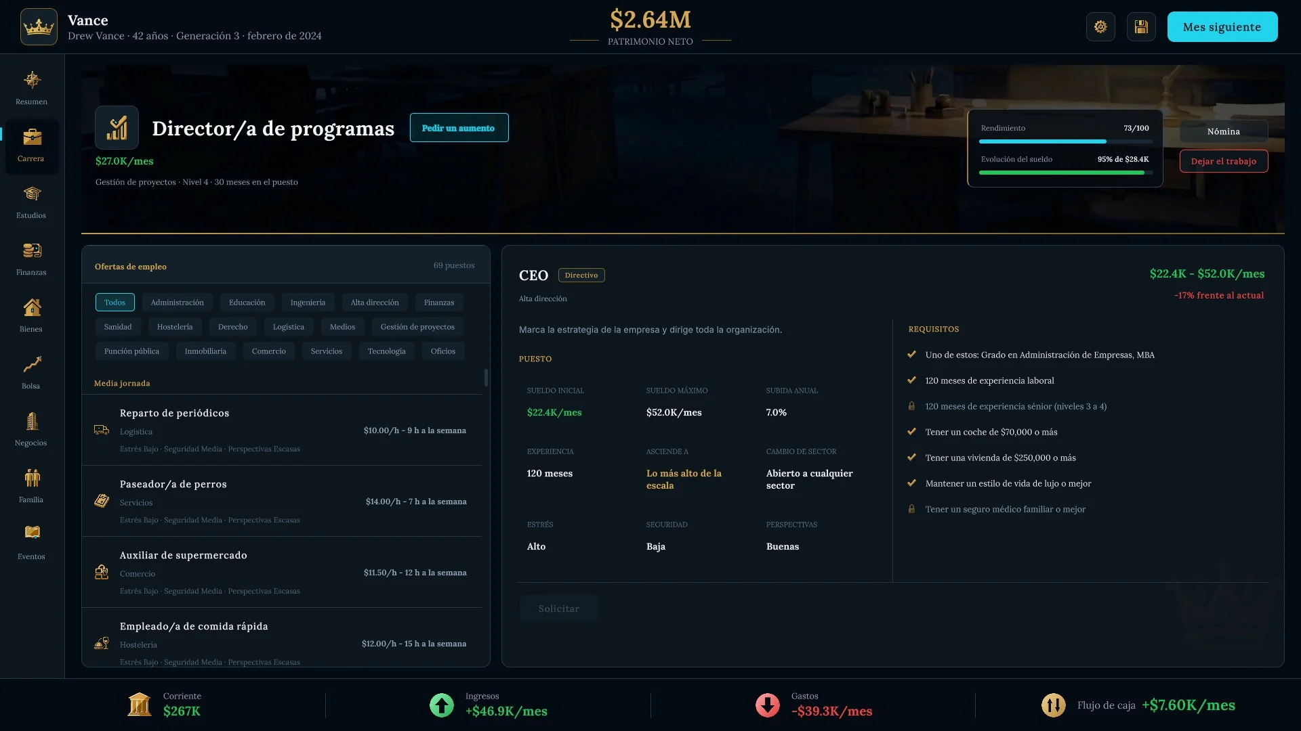Viewport: 1301px width, 731px height.
Task: Open the Nómina button
Action: tap(1224, 131)
